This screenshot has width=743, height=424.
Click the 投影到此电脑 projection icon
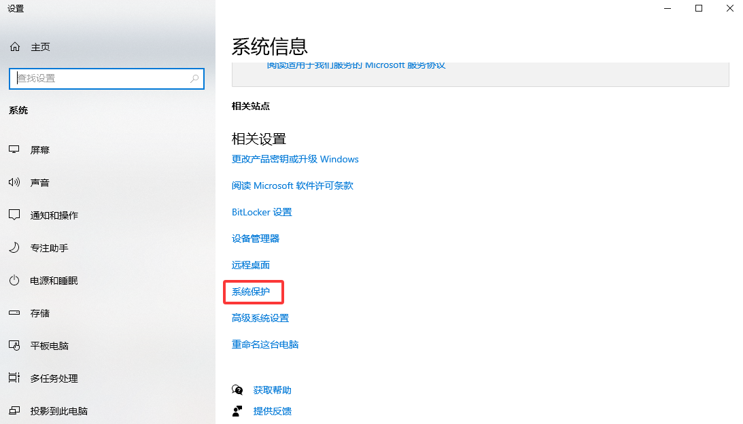pos(14,410)
